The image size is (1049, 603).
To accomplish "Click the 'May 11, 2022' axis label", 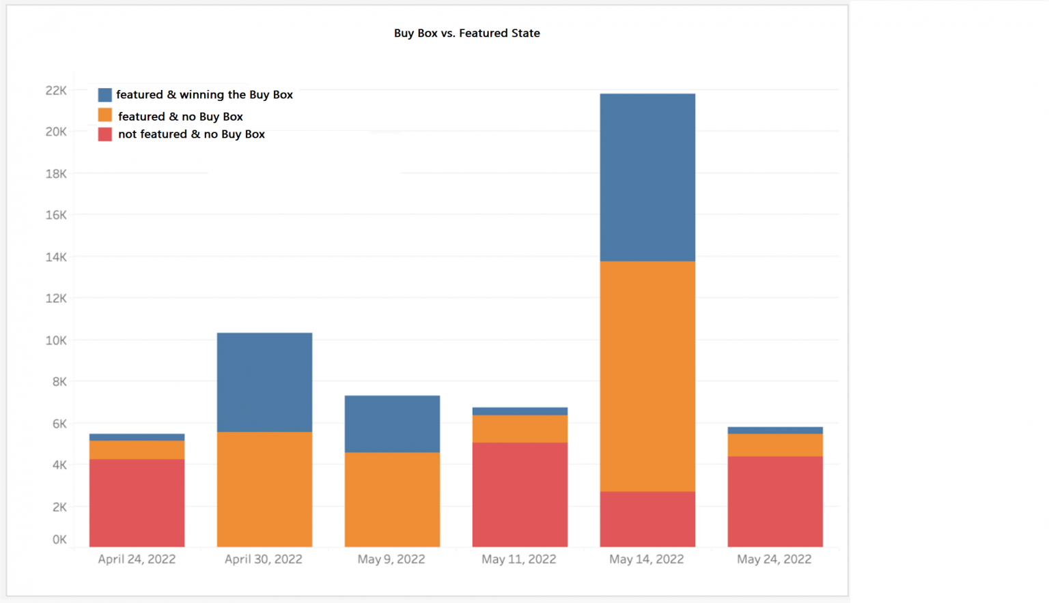I will [x=519, y=559].
